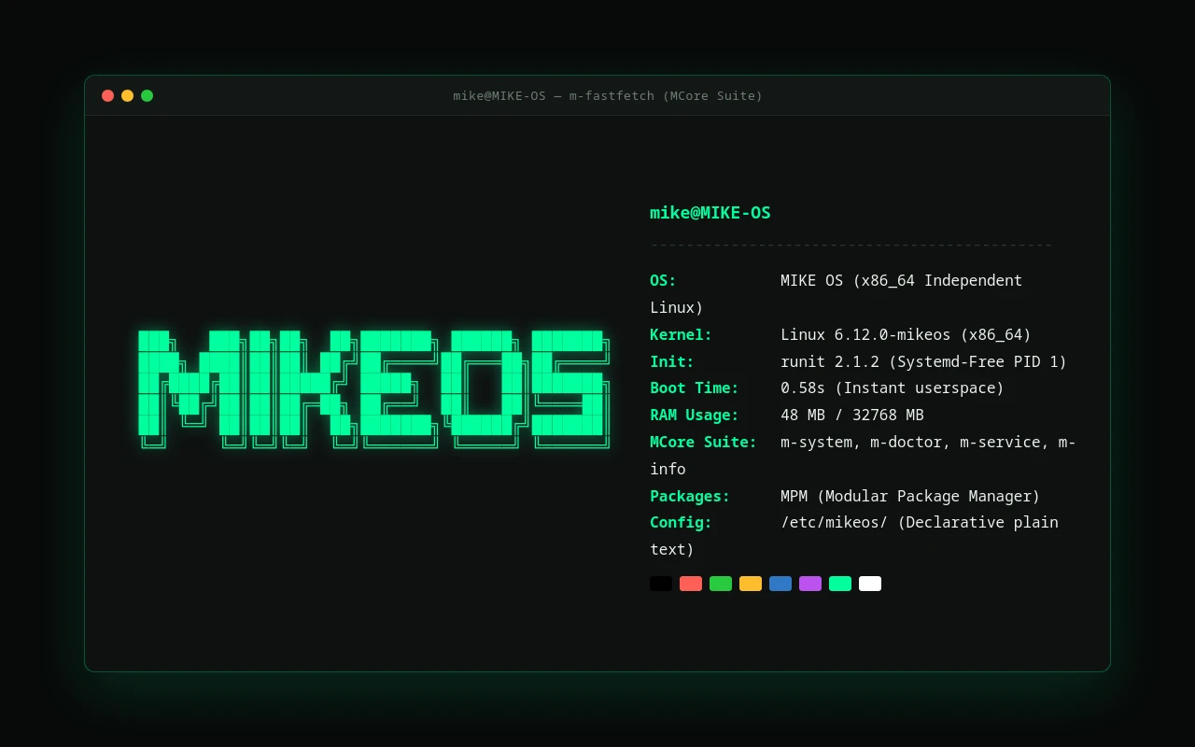Click the mint green color swatch
This screenshot has height=747, width=1195.
[x=840, y=584]
